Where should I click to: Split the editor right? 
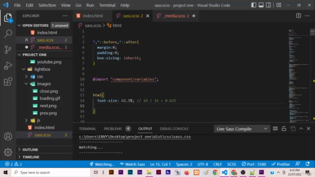299,16
